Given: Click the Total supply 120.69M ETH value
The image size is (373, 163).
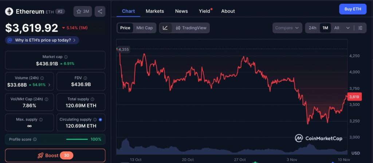Looking at the screenshot, I should tap(81, 106).
